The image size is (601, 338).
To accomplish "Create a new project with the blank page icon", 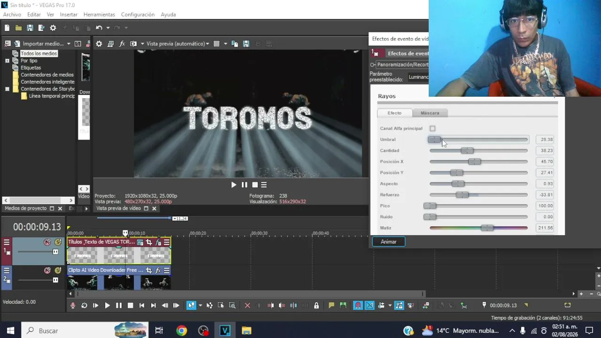I will click(7, 28).
